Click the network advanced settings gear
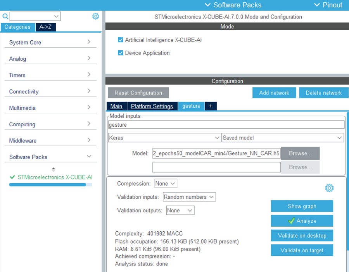This screenshot has height=272, width=349. click(x=329, y=188)
